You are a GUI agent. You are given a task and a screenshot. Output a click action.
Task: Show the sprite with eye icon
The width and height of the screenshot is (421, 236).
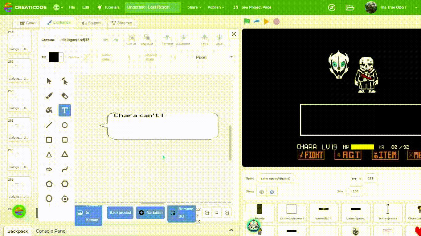262,192
